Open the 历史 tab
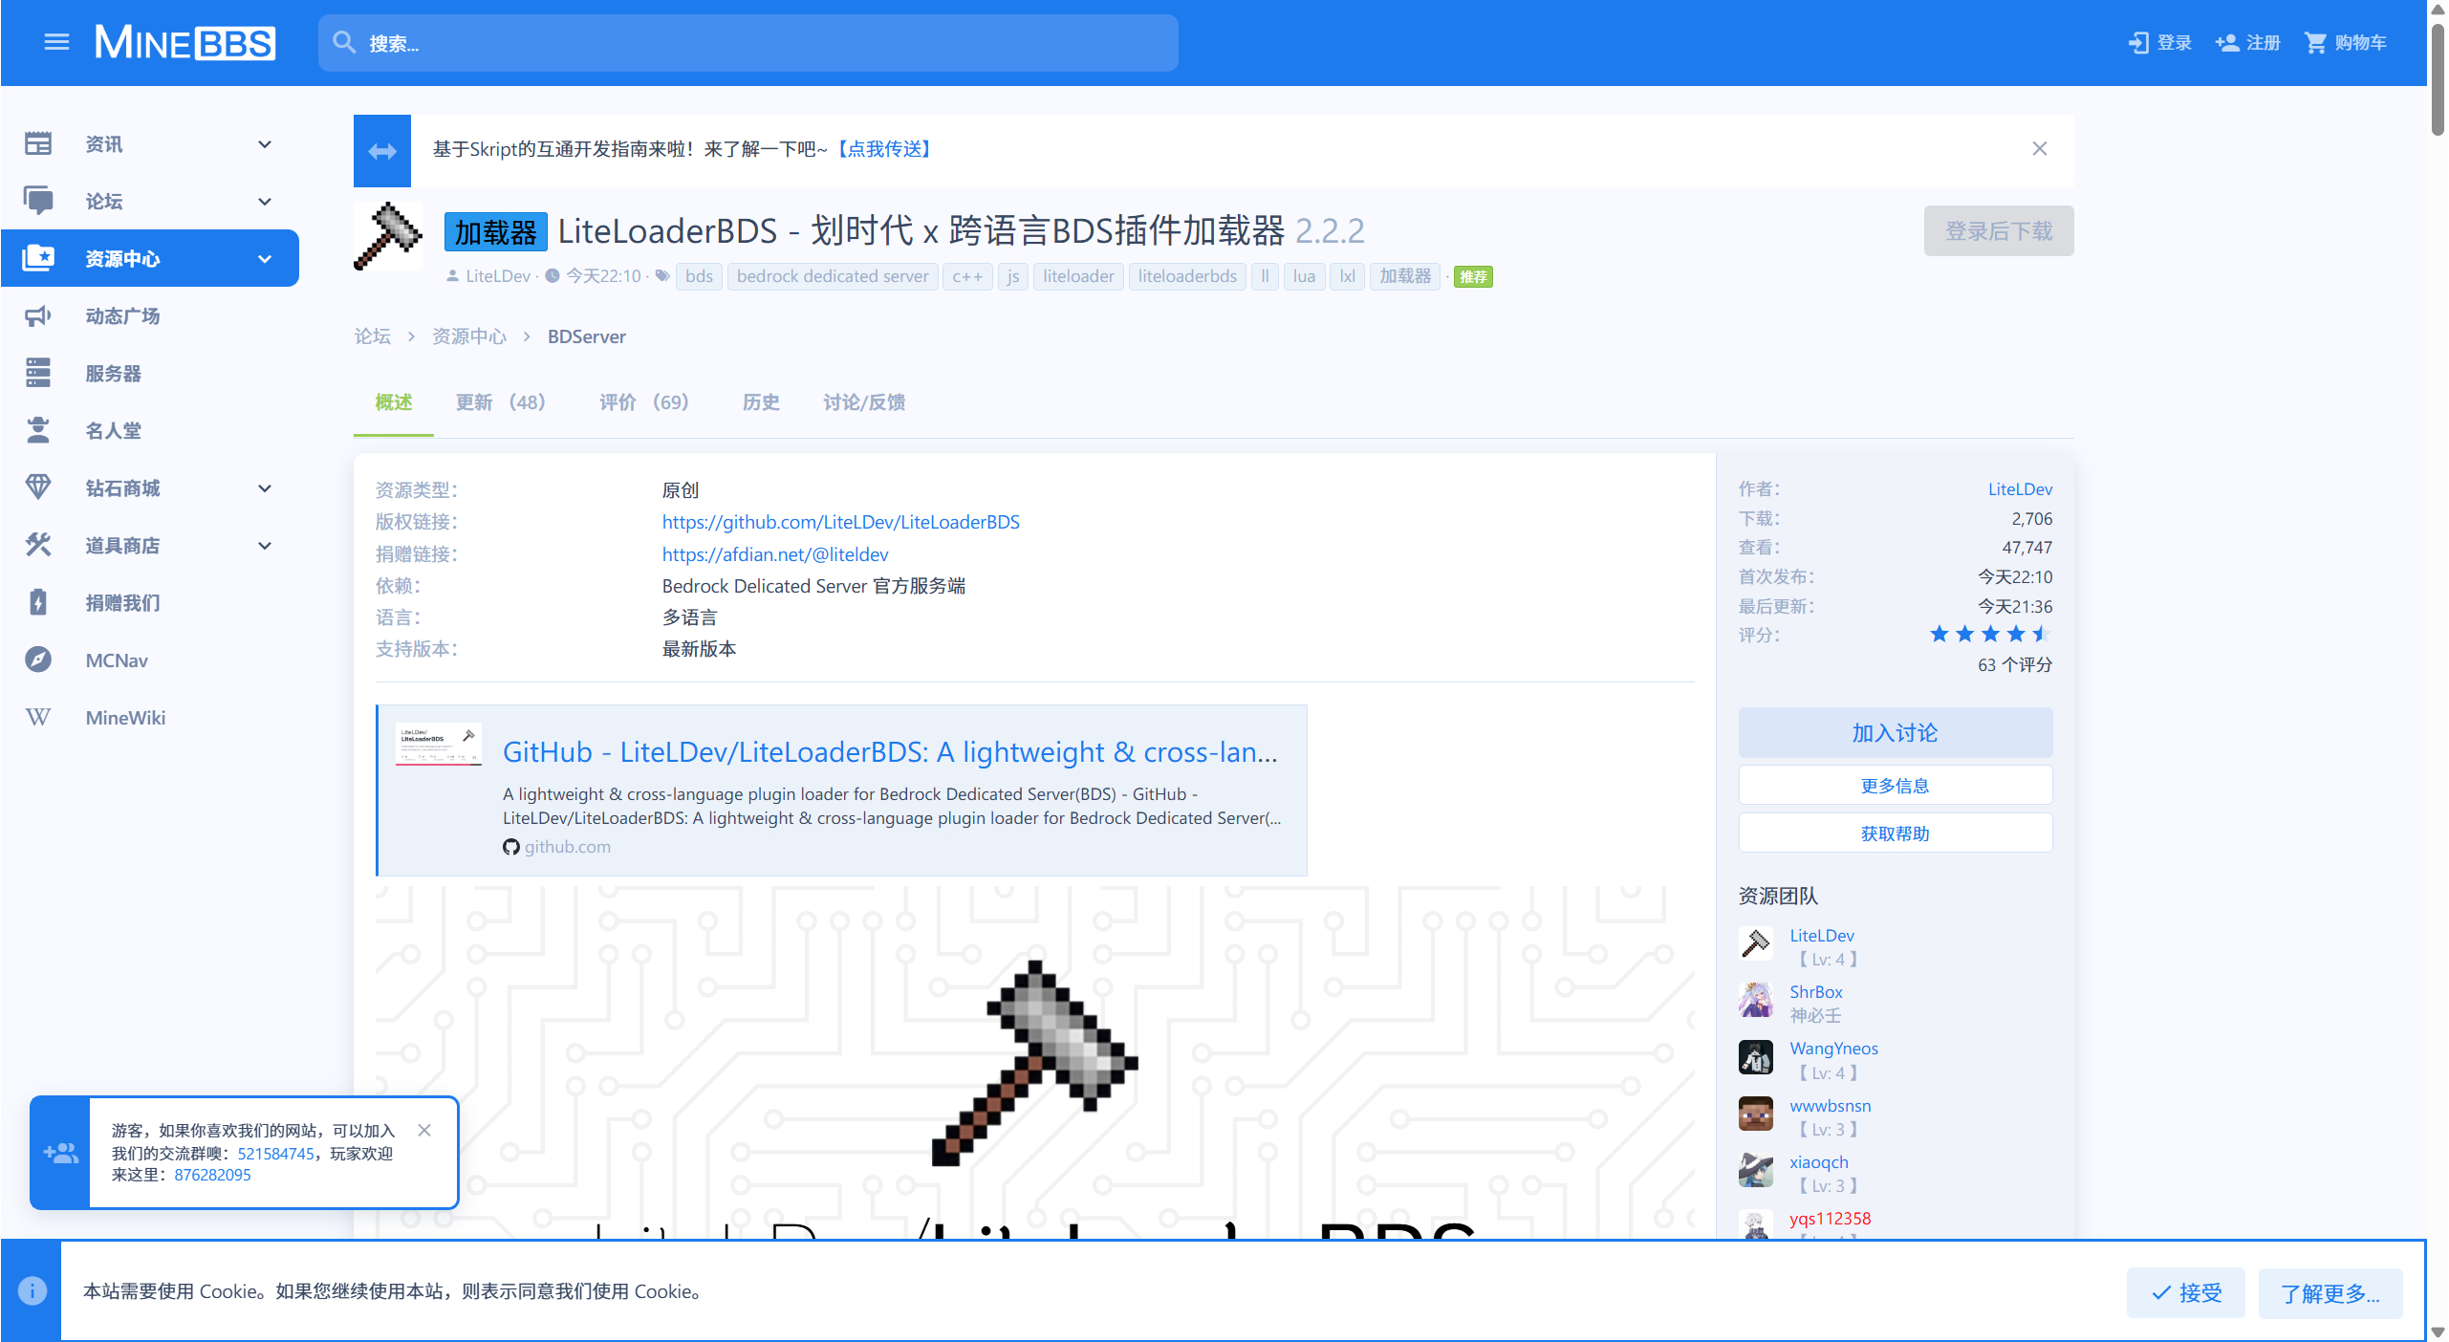 pos(761,402)
